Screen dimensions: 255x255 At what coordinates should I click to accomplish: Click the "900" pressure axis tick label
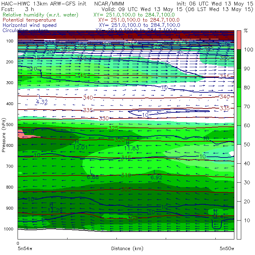coord(10,208)
